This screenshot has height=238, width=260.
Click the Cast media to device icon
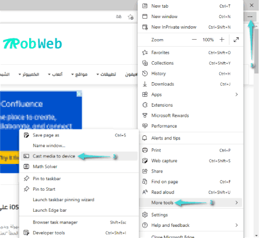coord(26,156)
